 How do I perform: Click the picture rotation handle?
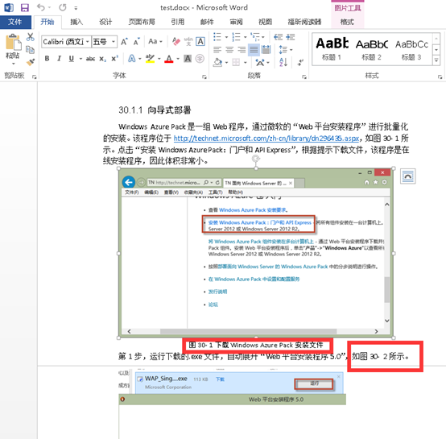pyautogui.click(x=256, y=159)
